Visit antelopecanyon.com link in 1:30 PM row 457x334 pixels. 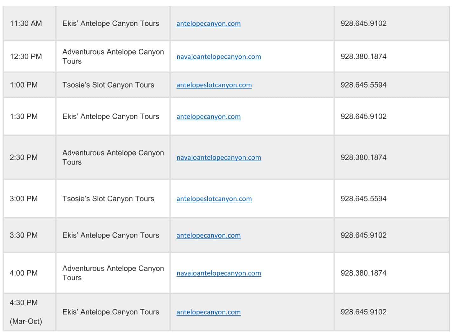pos(209,117)
